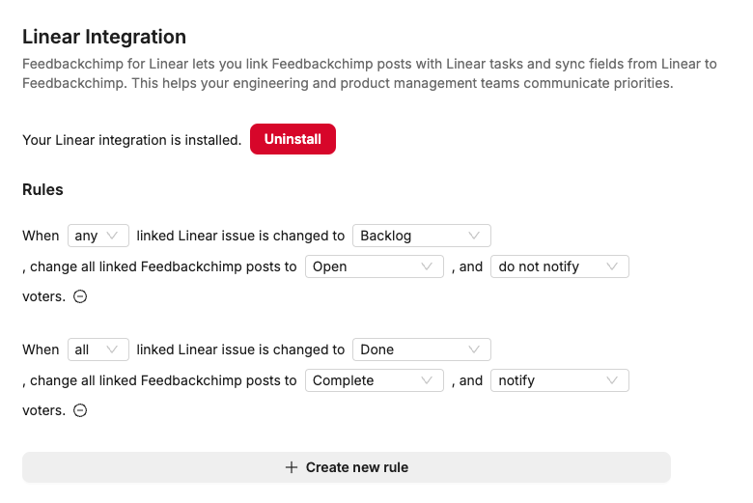Screen dimensions: 753x503
Task: Click the plus icon beside Create new rule
Action: (x=292, y=467)
